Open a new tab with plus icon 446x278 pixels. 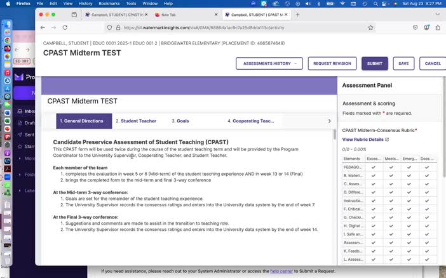[297, 15]
